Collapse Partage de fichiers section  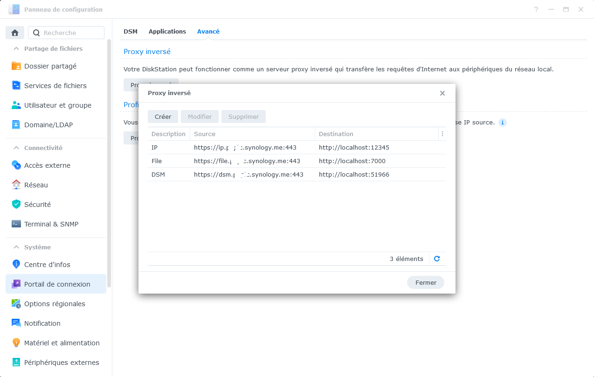pos(16,48)
